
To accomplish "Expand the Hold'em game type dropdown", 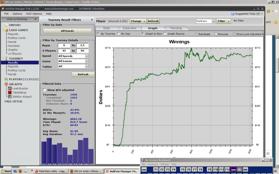I will [213, 21].
